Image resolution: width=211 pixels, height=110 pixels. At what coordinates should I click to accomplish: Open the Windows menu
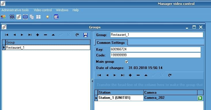tap(62, 10)
